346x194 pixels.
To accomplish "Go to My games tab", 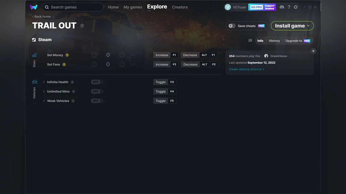I will coord(133,7).
